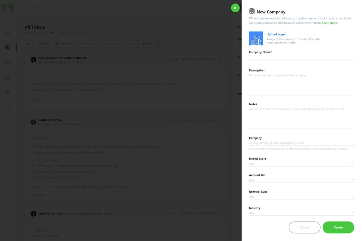
Task: Click into the Description text area
Action: point(301,83)
